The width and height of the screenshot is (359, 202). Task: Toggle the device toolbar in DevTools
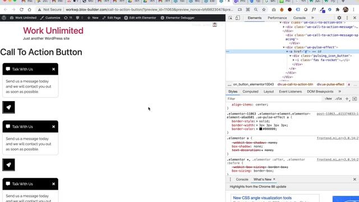coord(238,17)
